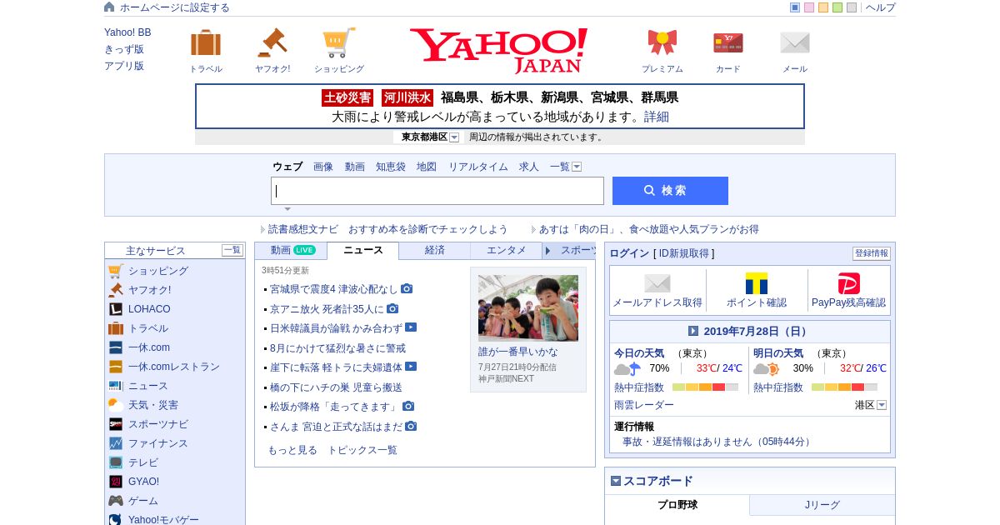
Task: Click the メールアドレス取得 envelope icon
Action: [x=657, y=283]
